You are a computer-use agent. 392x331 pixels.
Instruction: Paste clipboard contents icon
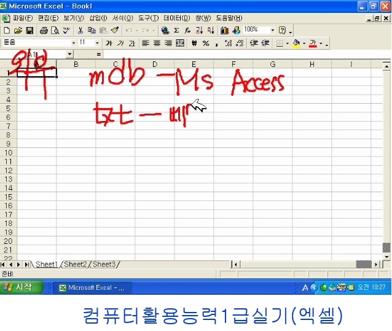103,31
